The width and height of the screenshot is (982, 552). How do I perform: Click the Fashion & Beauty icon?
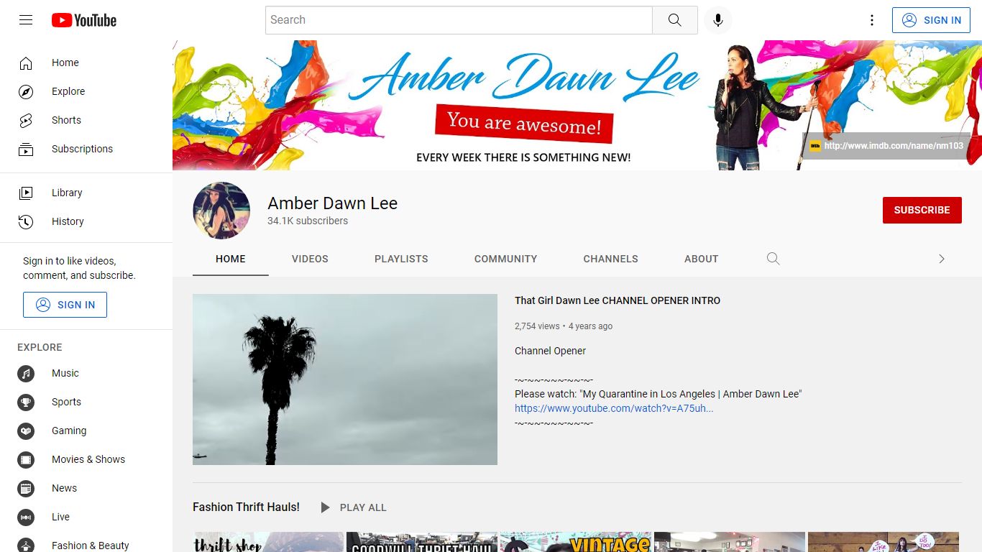pyautogui.click(x=26, y=545)
